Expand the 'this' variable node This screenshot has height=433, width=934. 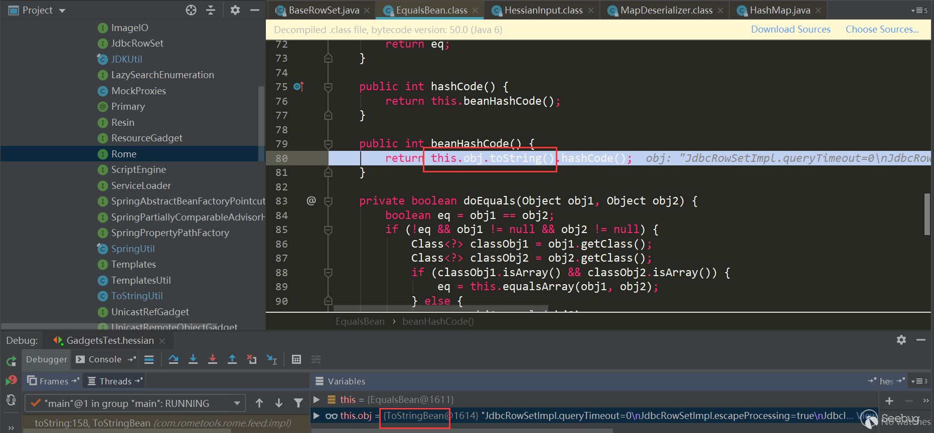317,399
